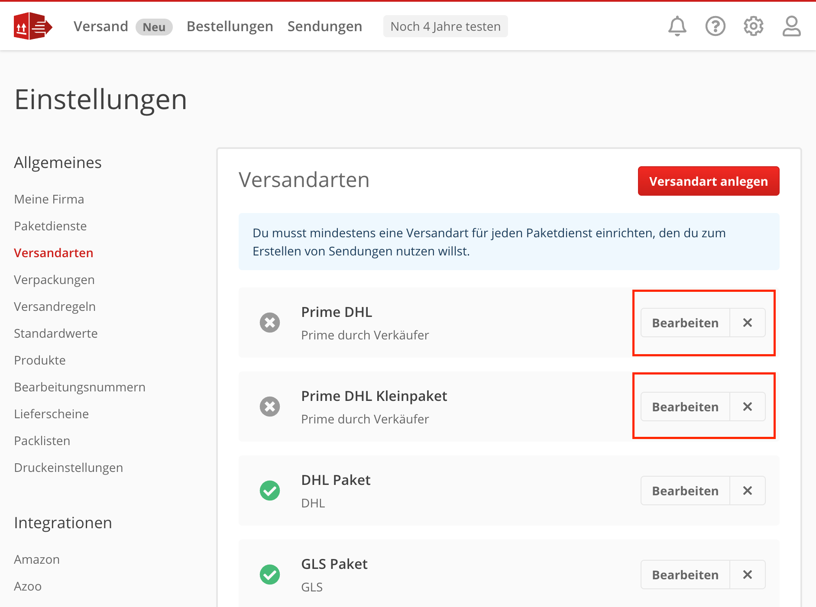Edit the Prime DHL shipping method
Image resolution: width=816 pixels, height=607 pixels.
[685, 323]
